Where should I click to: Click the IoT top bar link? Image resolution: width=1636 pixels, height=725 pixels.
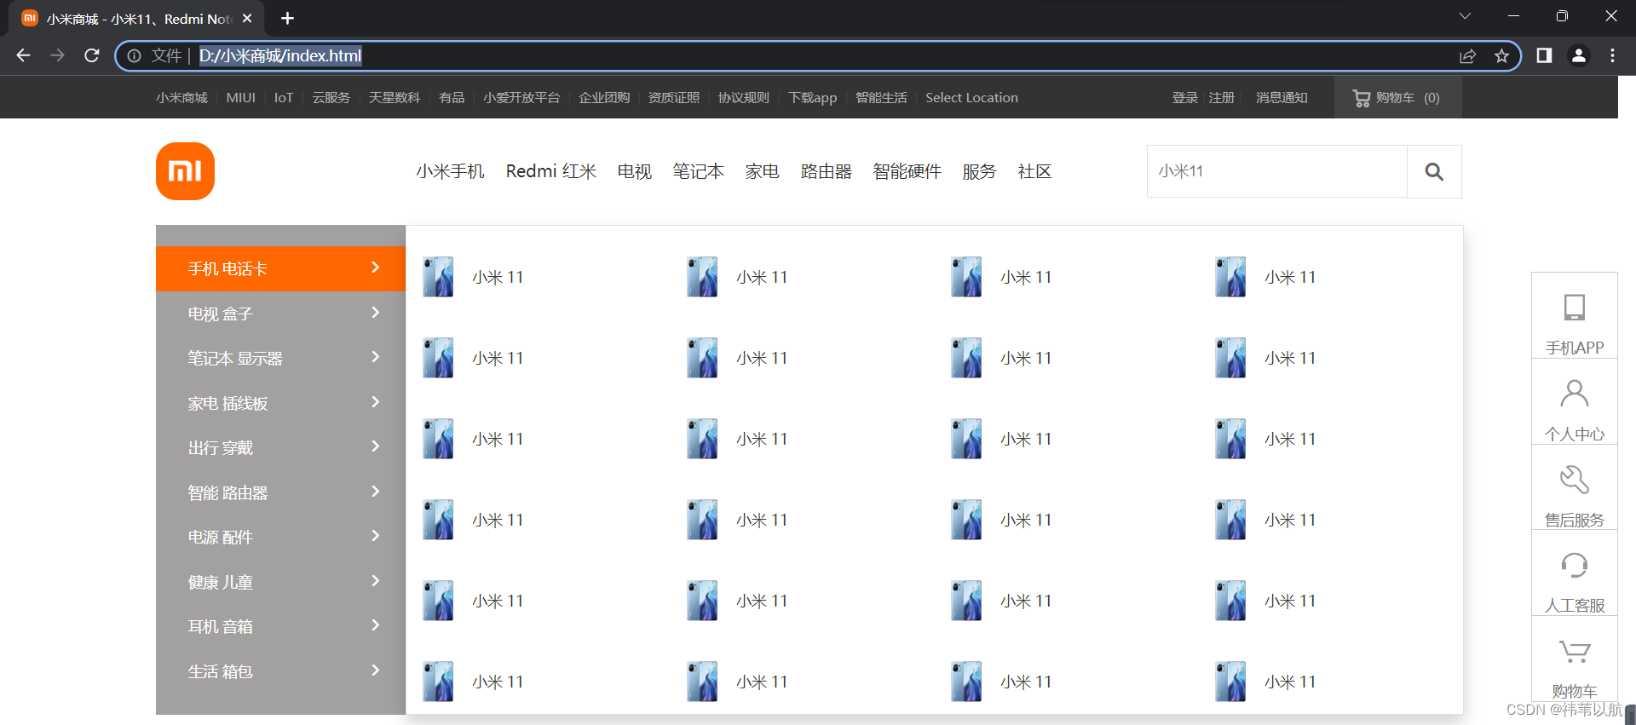point(284,98)
